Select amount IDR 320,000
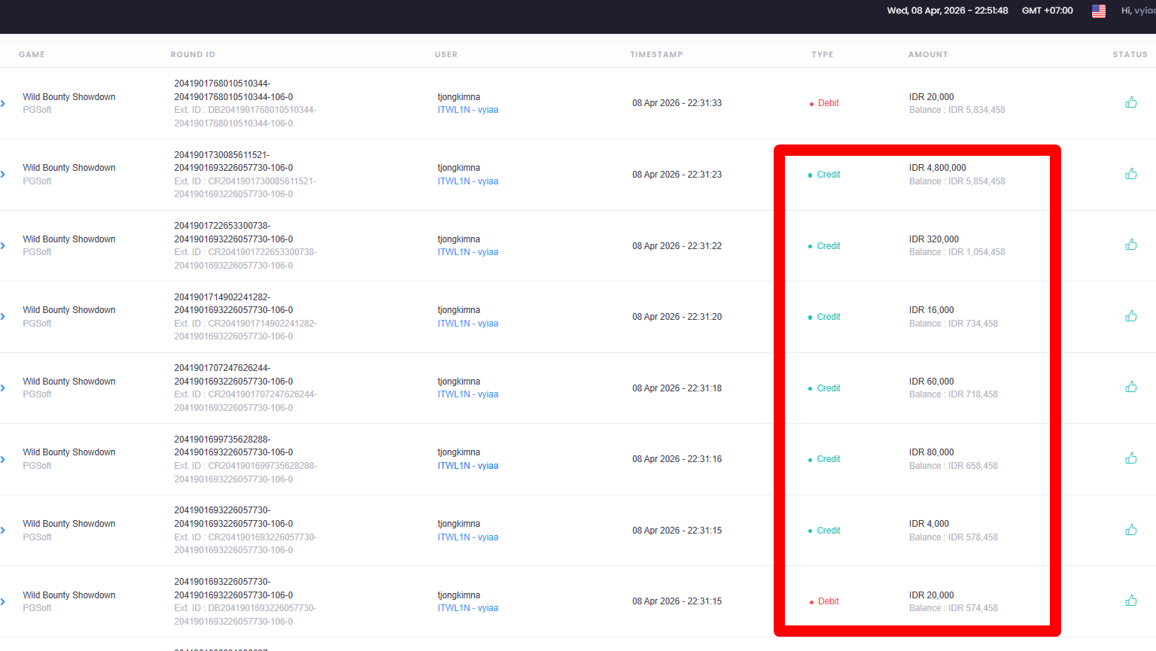The image size is (1156, 651). click(x=933, y=239)
